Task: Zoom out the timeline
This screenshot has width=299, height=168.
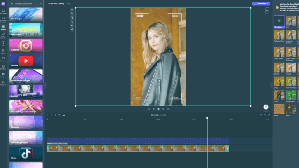Action: tap(261, 115)
